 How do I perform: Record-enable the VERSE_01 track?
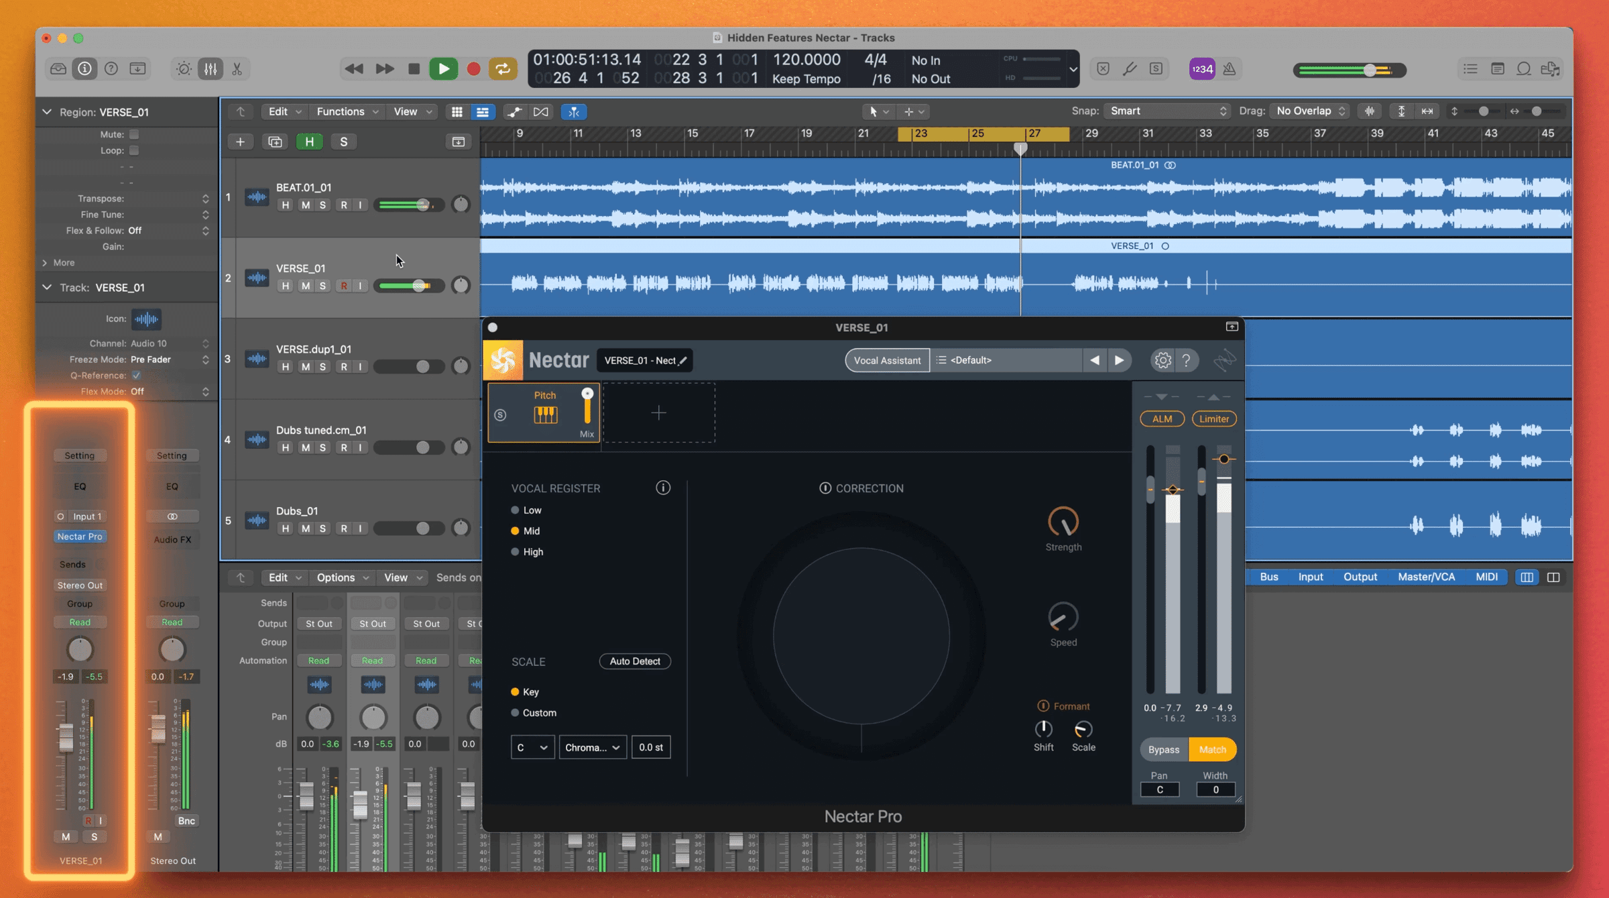[x=344, y=286]
